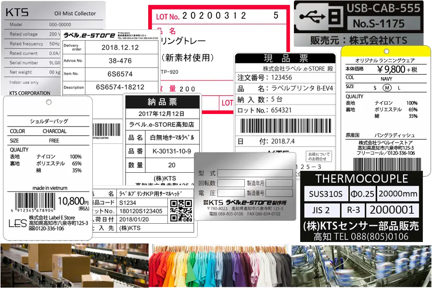Viewport: 433px width, 293px height.
Task: Click the JIS 2 cell
Action: tap(321, 210)
